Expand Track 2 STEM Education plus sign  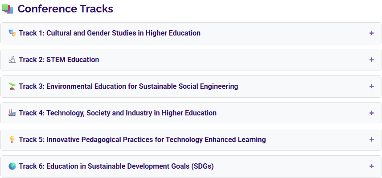(x=371, y=60)
